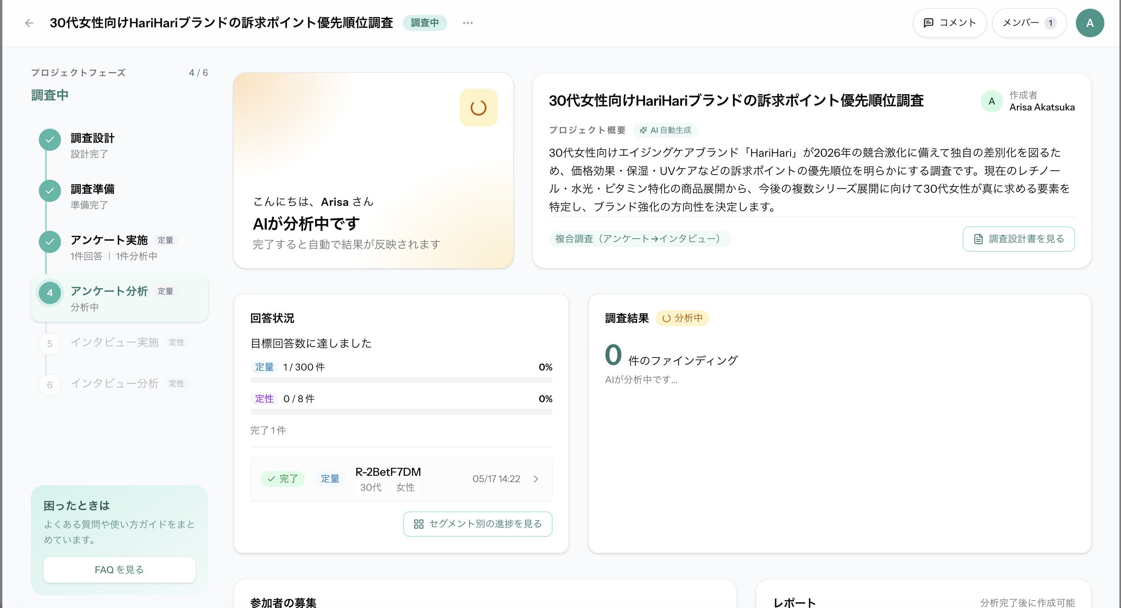This screenshot has height=608, width=1121.
Task: Click the AI自動生成 sparkle badge
Action: [665, 130]
